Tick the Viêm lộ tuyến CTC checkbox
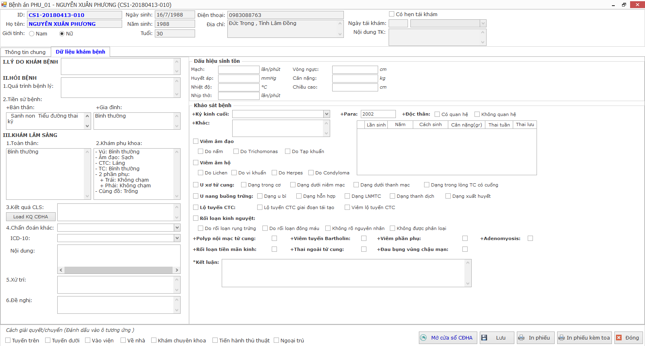 (x=347, y=207)
